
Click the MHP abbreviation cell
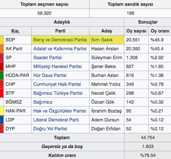coord(17,67)
